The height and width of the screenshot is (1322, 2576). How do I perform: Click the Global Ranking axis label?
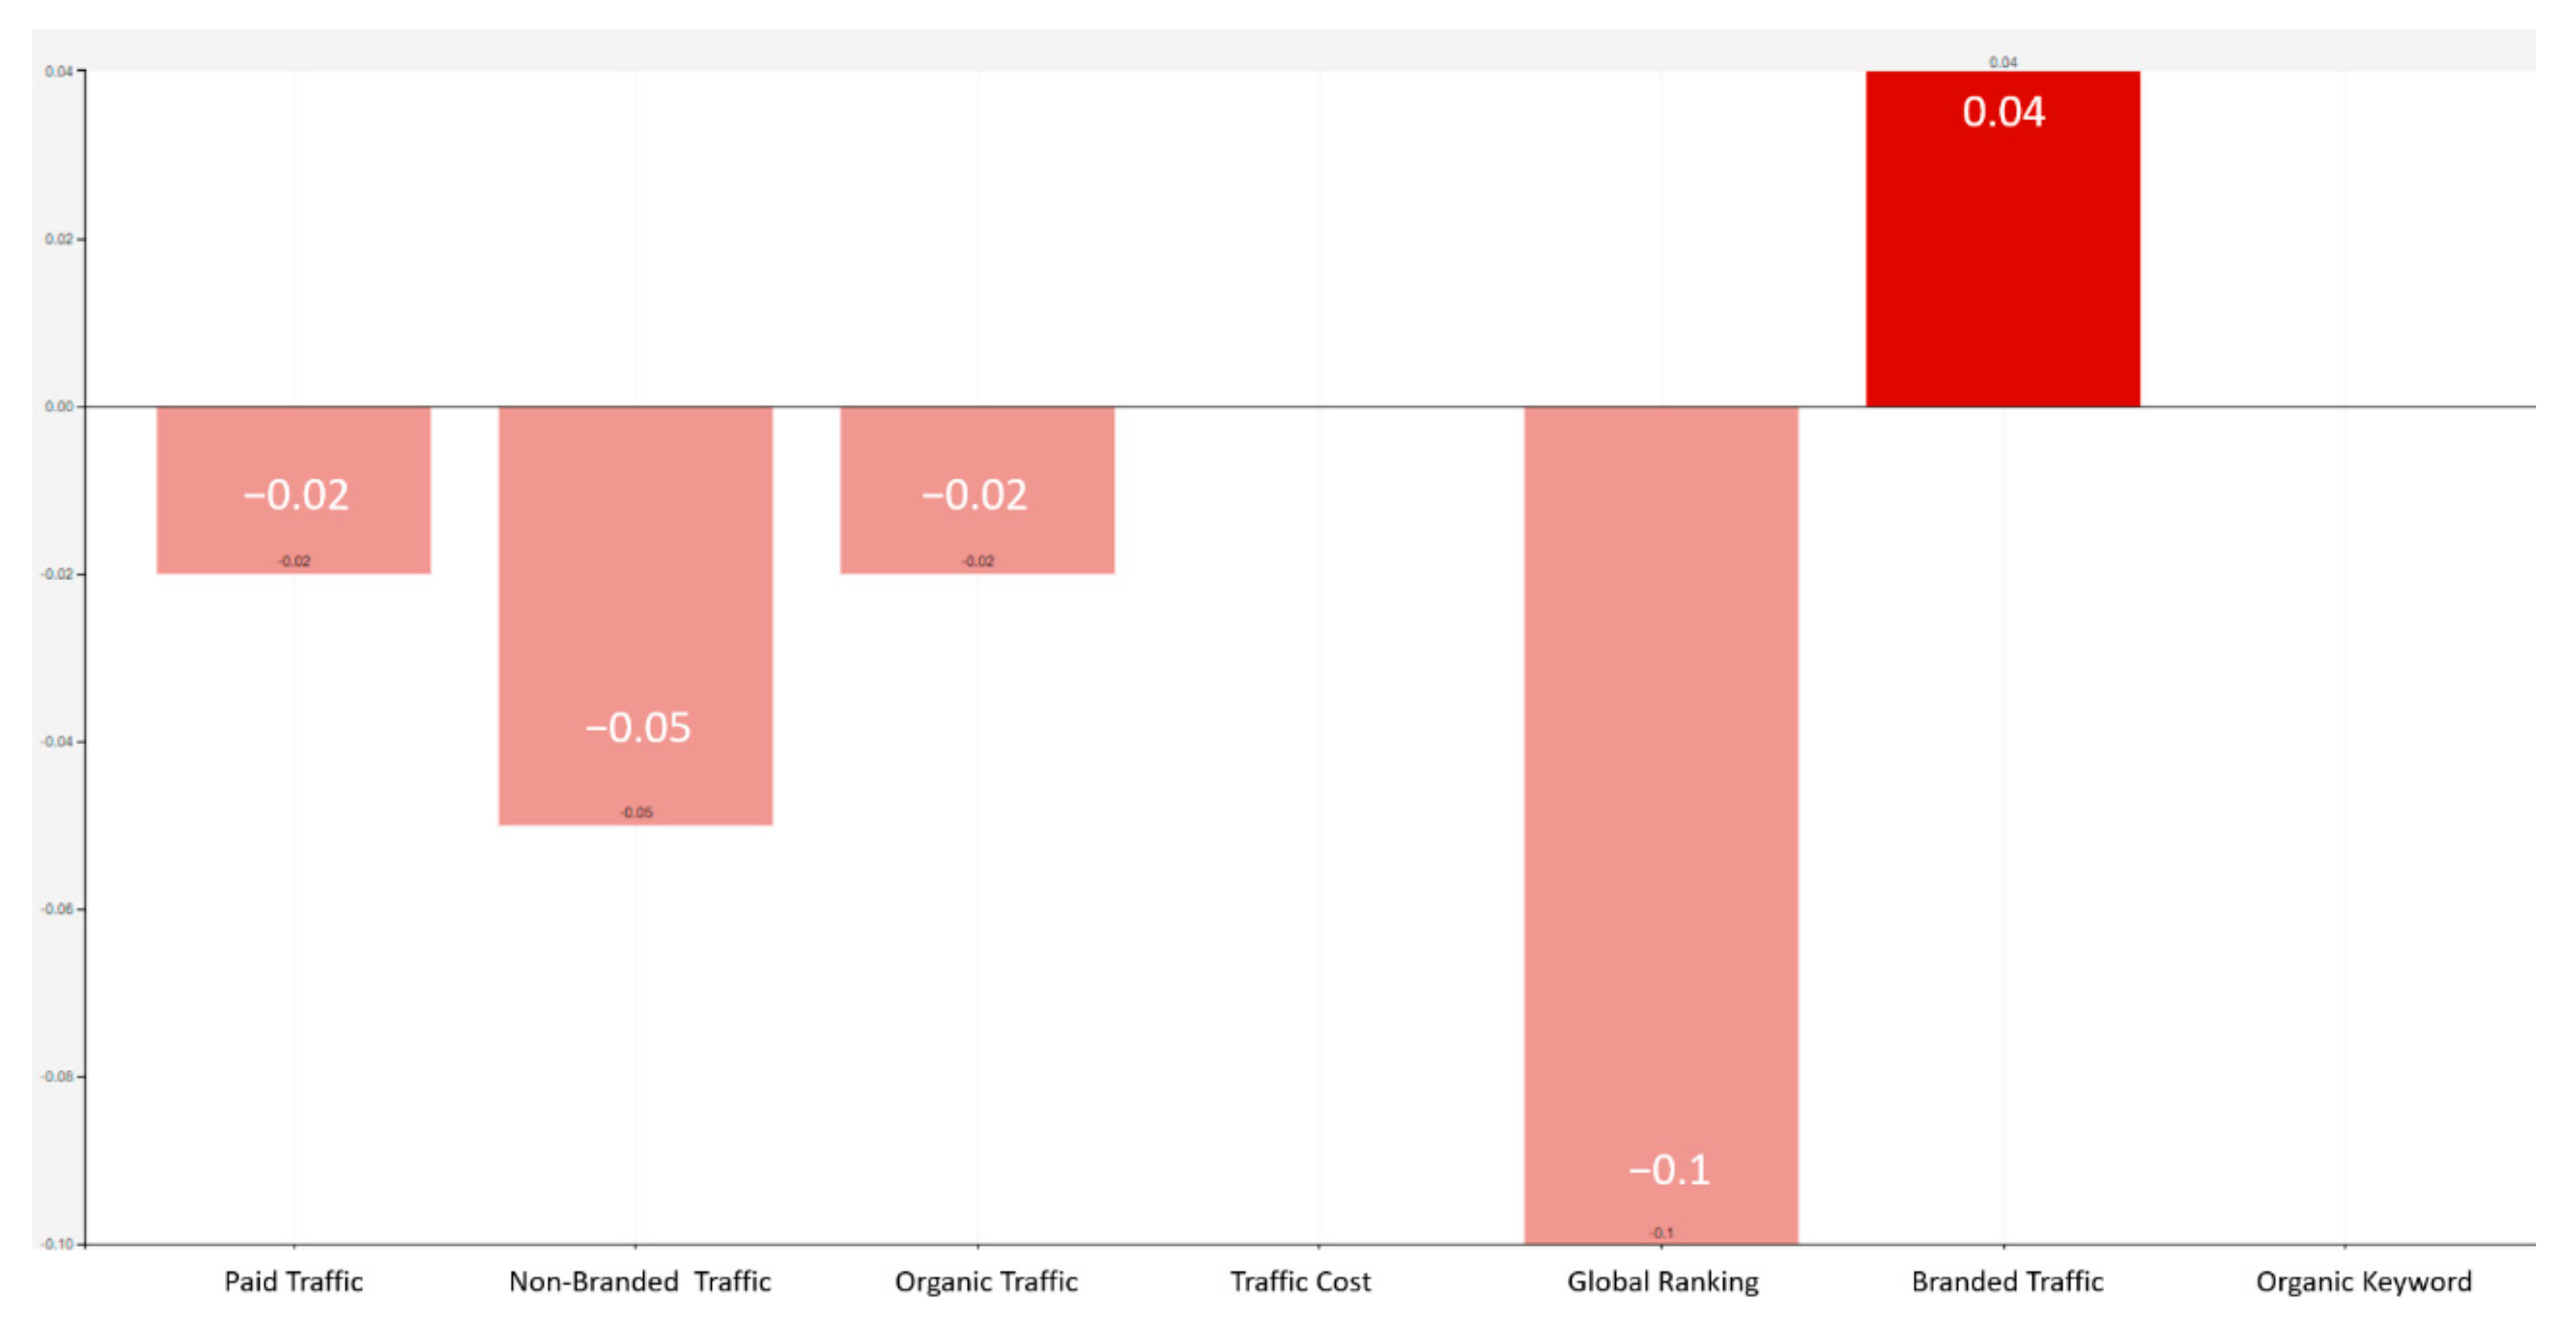point(1662,1281)
